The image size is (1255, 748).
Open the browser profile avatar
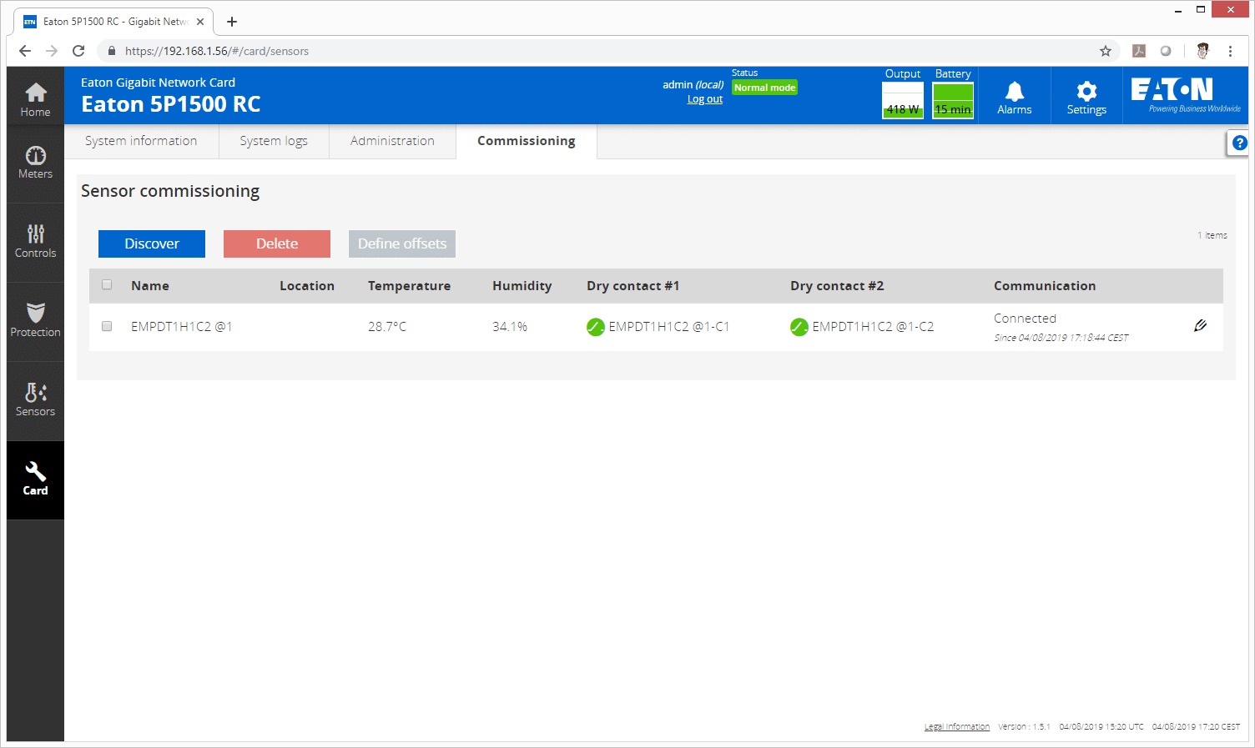click(1202, 51)
